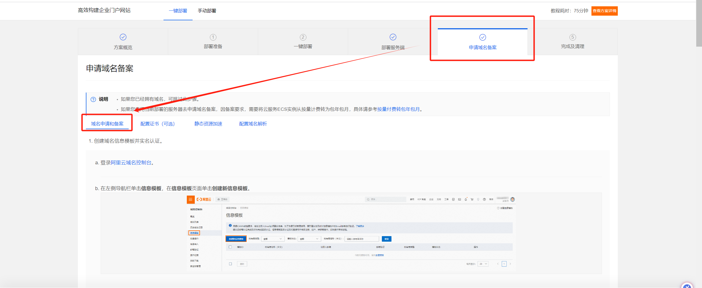The image size is (702, 288).
Task: Select the 静态资源加速 sub-tab
Action: 208,124
